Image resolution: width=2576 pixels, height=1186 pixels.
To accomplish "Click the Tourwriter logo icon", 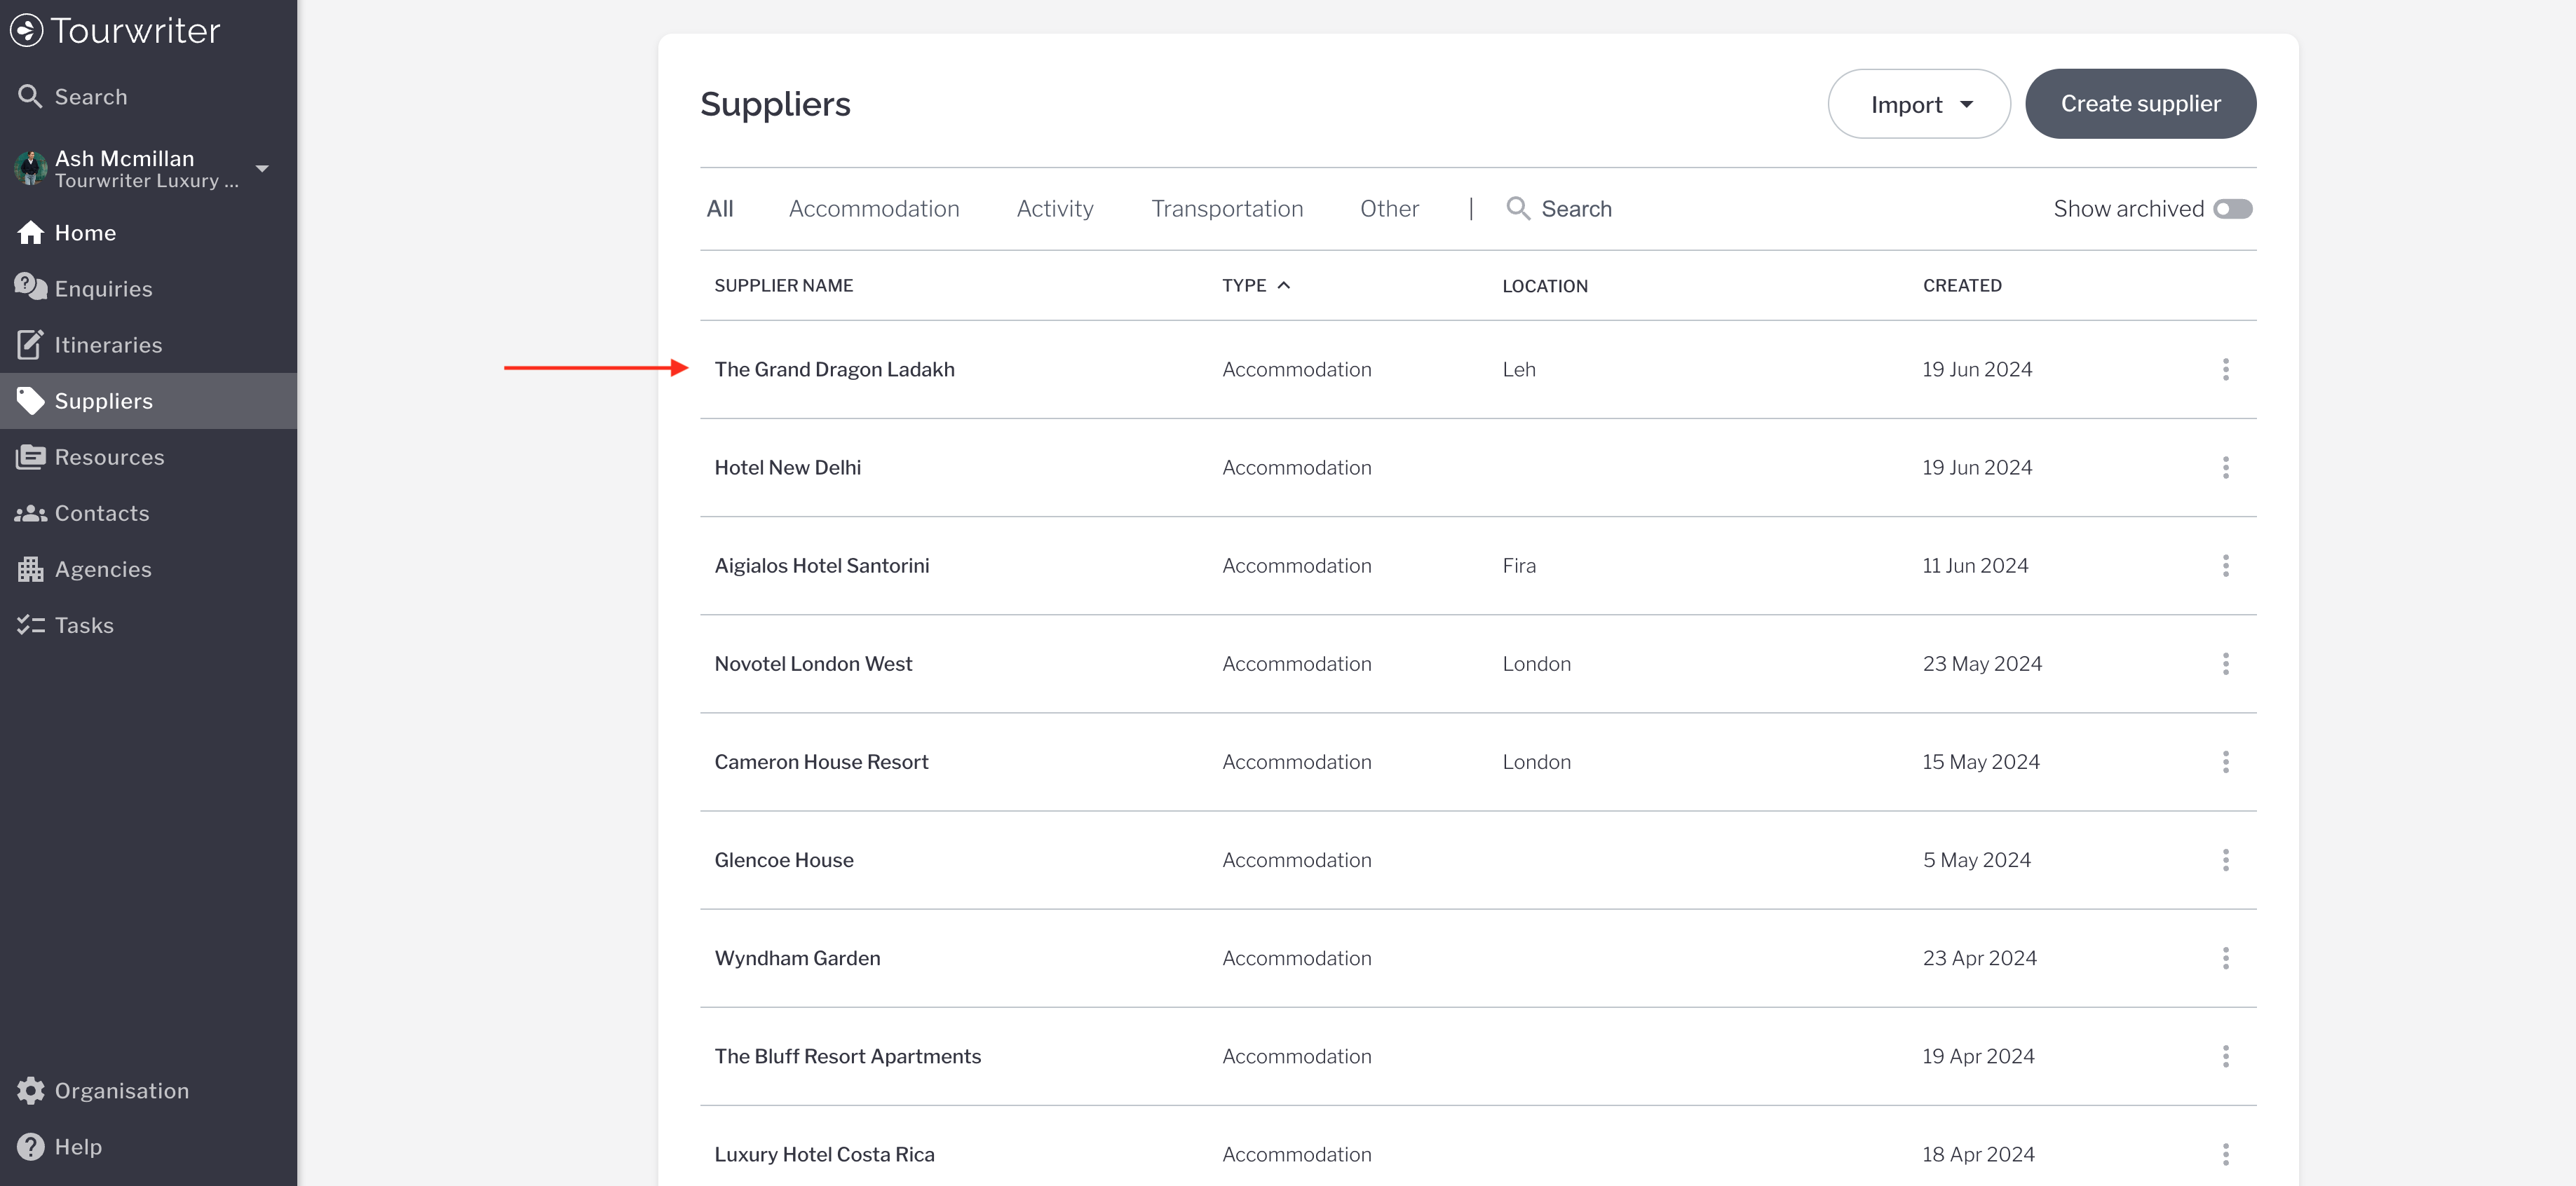I will tap(27, 30).
